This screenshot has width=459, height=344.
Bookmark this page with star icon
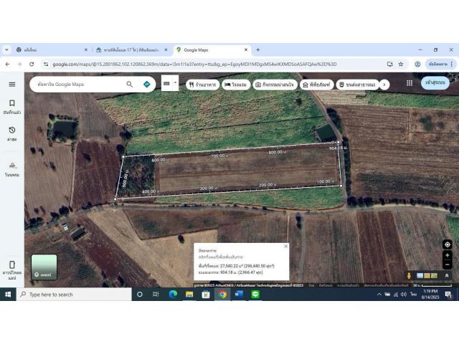pyautogui.click(x=401, y=64)
